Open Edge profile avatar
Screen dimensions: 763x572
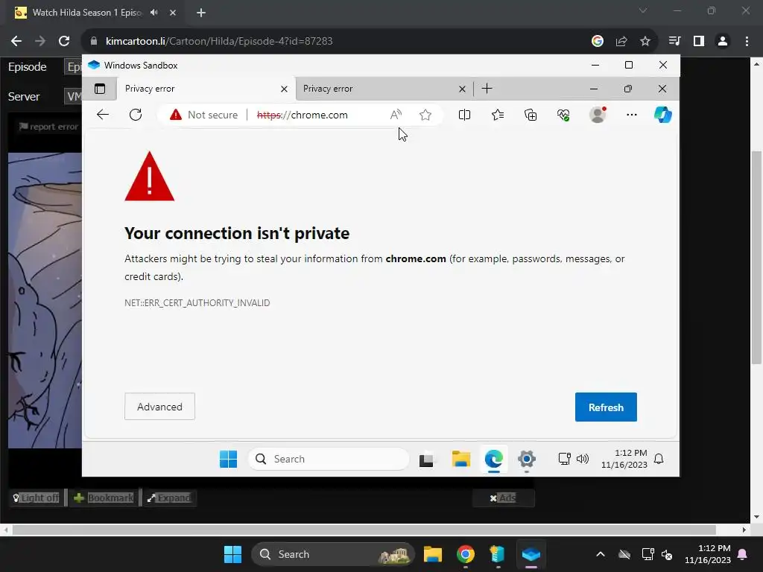pyautogui.click(x=598, y=115)
